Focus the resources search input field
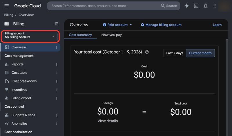The image size is (232, 136). click(x=104, y=6)
